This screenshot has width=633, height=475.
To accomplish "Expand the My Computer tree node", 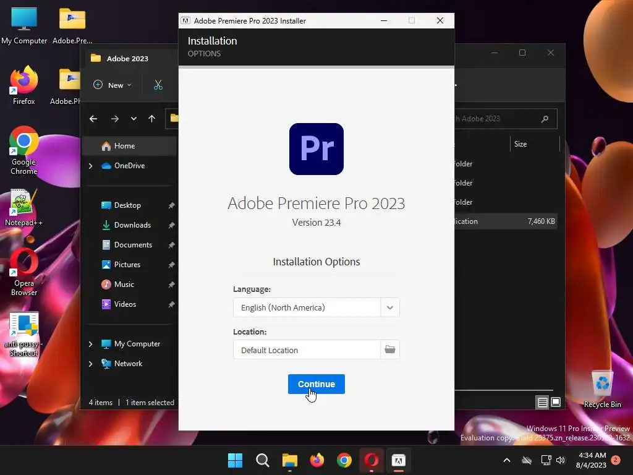I will click(90, 344).
